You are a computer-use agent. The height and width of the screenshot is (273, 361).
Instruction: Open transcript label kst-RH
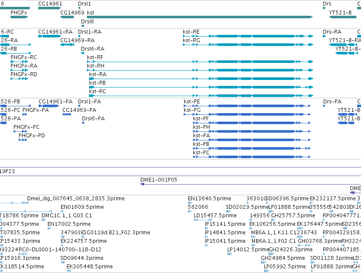(95, 66)
